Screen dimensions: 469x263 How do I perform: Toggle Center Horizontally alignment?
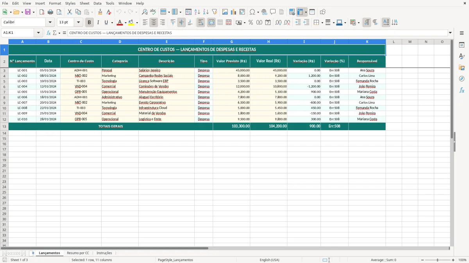coord(154,23)
